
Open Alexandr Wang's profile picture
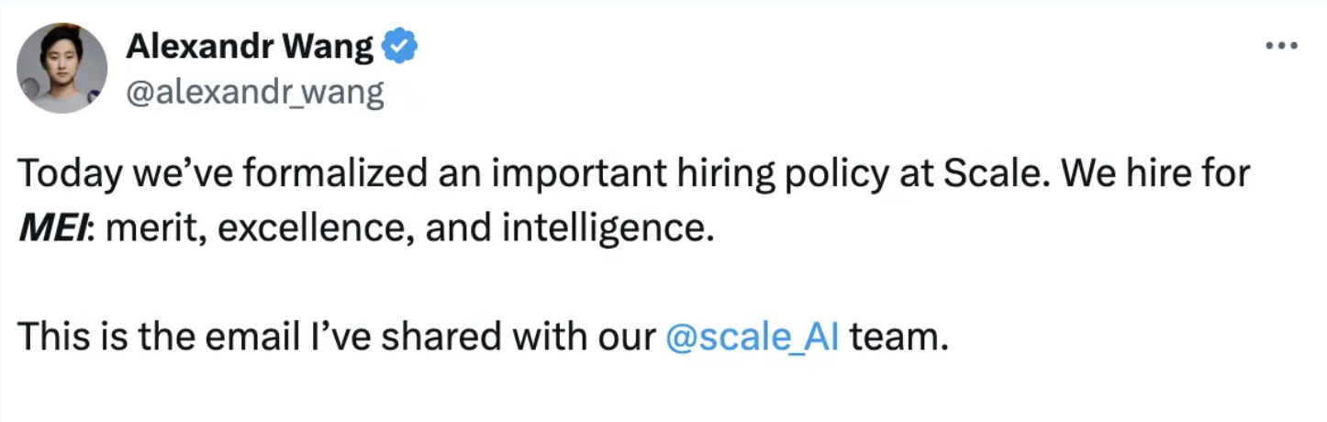tap(62, 69)
